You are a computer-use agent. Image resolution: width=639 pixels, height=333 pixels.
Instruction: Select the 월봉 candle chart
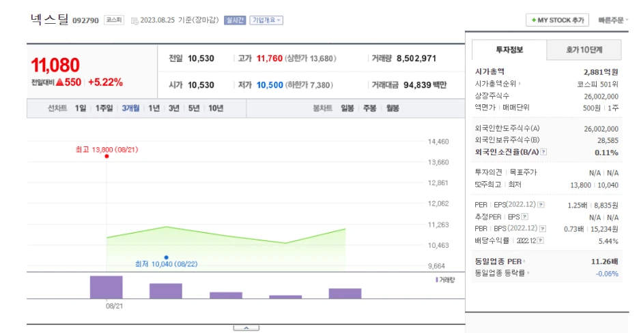click(x=393, y=108)
